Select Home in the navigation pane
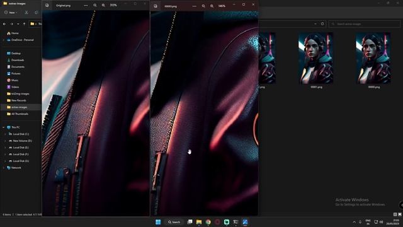 pos(13,33)
